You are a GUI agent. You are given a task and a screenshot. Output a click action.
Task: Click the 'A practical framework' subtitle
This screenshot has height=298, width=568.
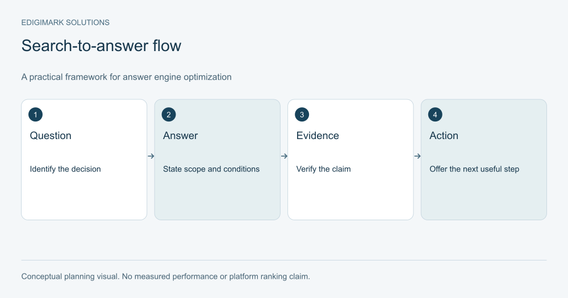pos(127,77)
